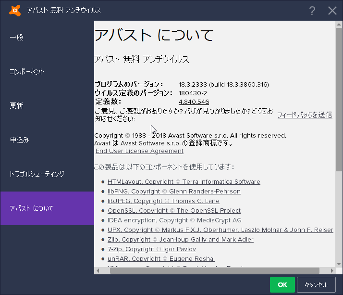
Task: Open the unRAR Eugene Roshal link
Action: point(161,259)
